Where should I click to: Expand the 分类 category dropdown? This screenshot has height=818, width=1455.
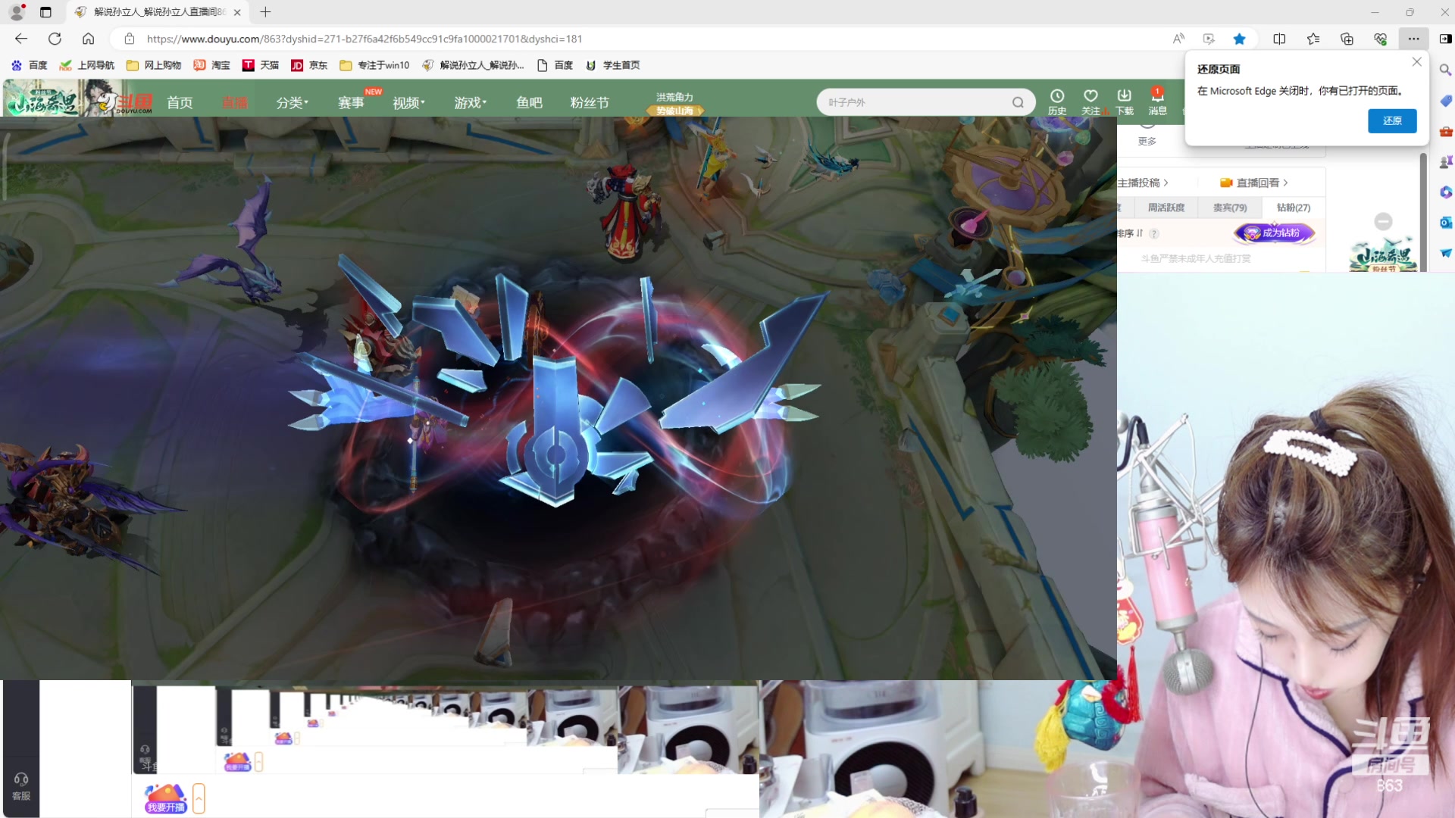tap(293, 102)
